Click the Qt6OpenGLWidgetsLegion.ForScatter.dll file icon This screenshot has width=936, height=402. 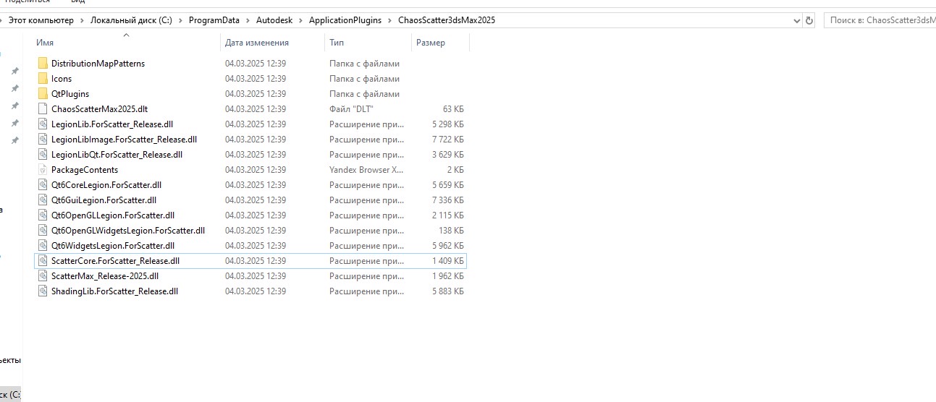coord(43,231)
